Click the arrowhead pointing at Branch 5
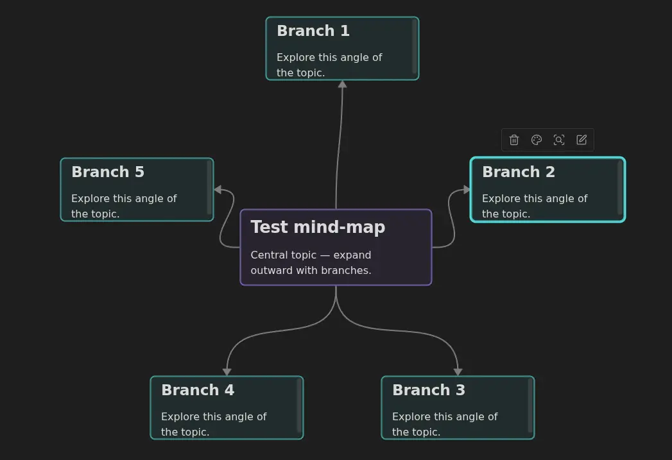Viewport: 672px width, 460px height. [x=219, y=189]
